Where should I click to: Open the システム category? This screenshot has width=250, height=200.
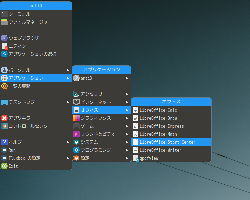(102, 142)
